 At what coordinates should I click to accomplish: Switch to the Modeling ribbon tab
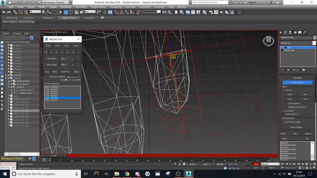coord(12,18)
